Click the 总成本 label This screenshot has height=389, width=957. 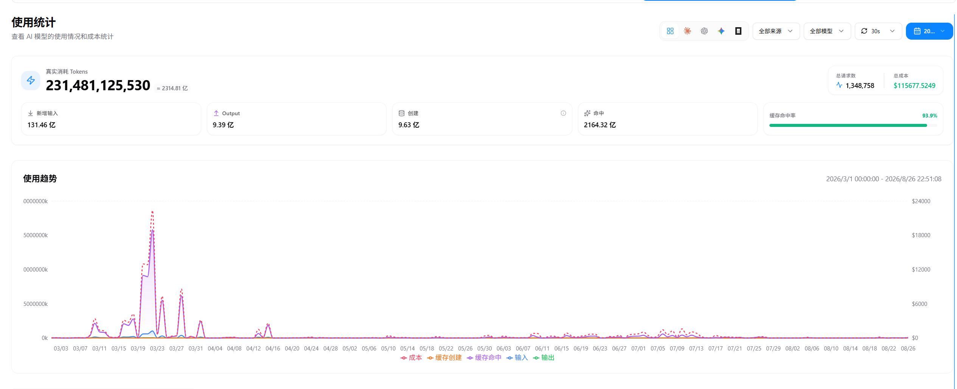901,76
